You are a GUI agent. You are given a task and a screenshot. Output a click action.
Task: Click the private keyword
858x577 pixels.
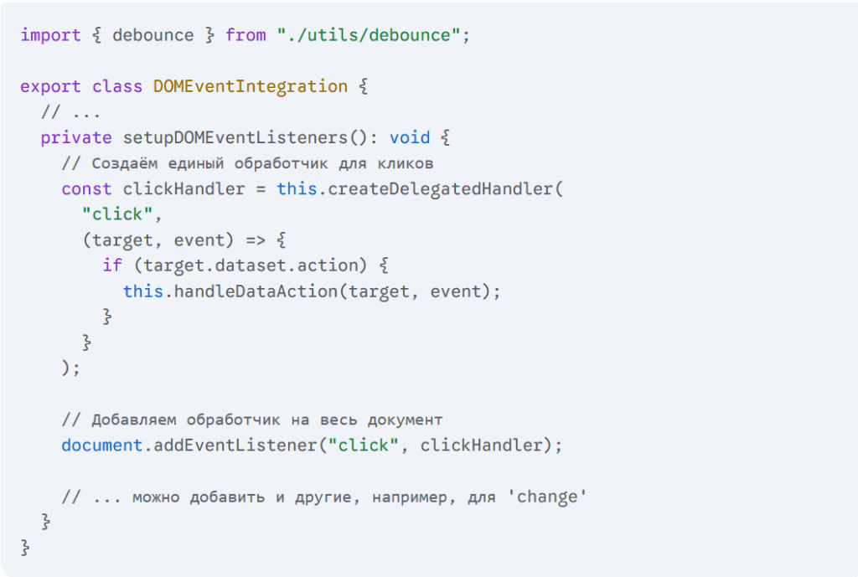[76, 138]
